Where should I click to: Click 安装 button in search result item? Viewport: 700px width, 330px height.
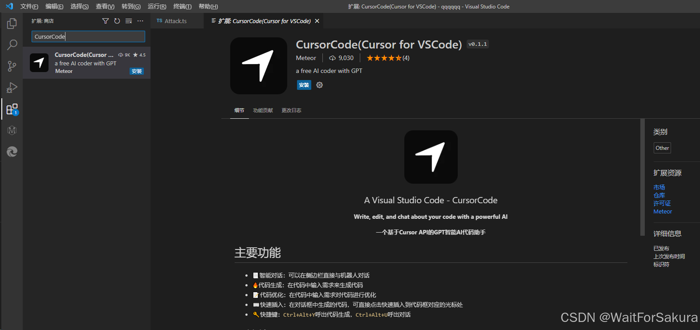pyautogui.click(x=137, y=71)
